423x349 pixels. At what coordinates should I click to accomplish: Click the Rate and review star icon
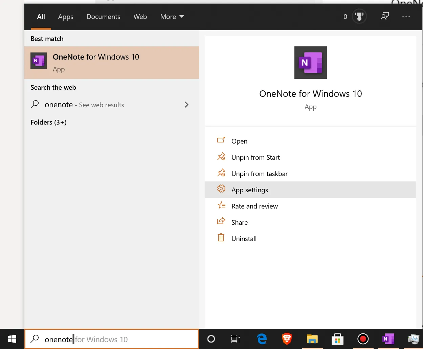tap(221, 205)
